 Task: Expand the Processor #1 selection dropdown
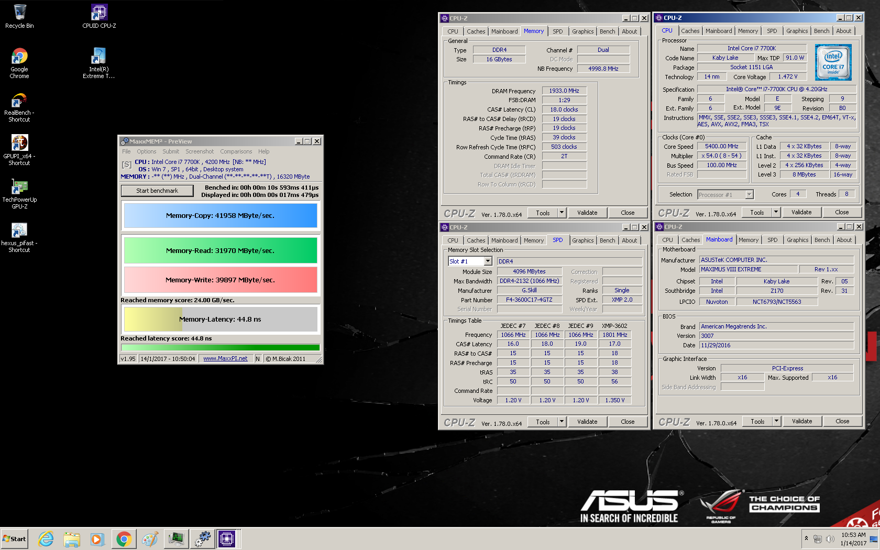(749, 195)
